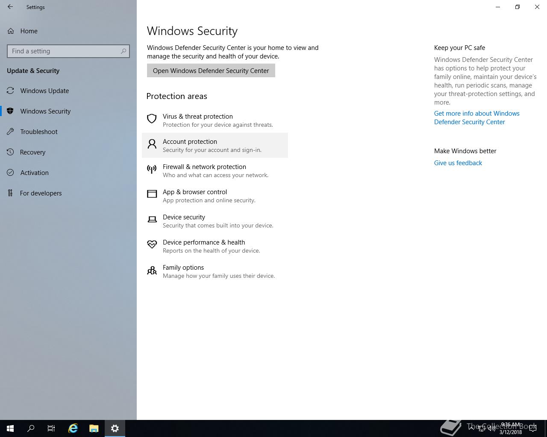Open Windows Defender Security Center button
Screen dimensions: 547x437
(211, 71)
